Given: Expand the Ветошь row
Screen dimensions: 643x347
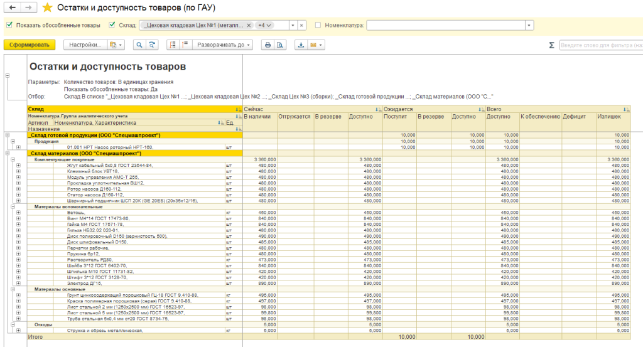Looking at the screenshot, I should point(18,213).
